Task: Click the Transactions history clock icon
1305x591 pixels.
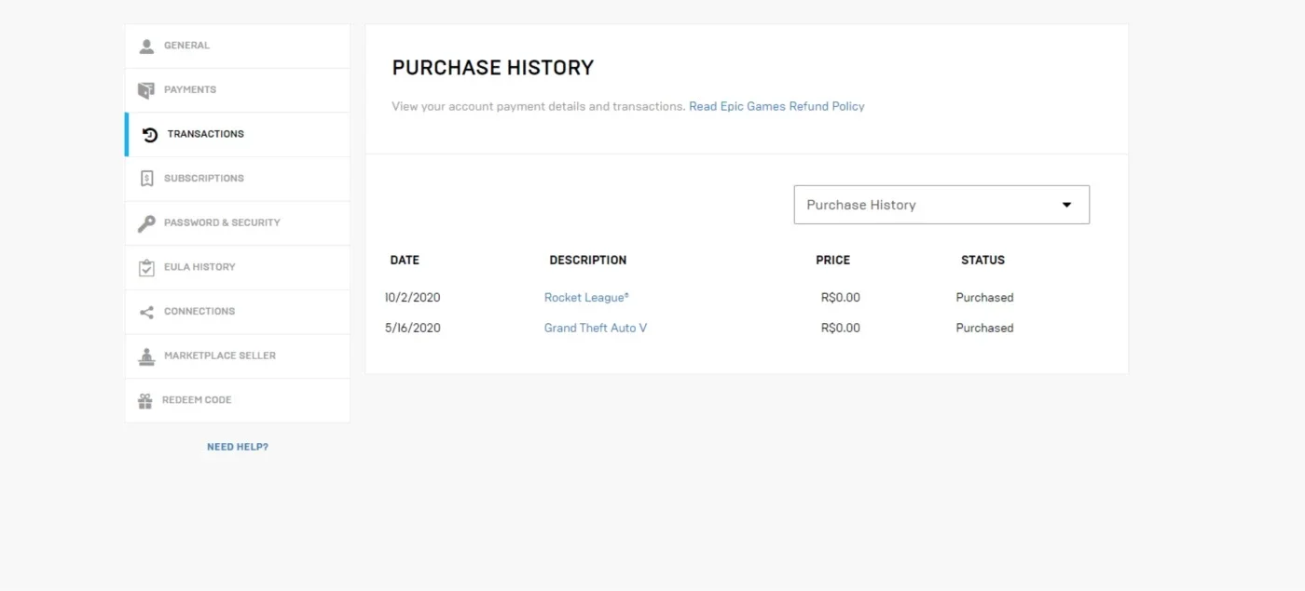Action: pos(150,135)
